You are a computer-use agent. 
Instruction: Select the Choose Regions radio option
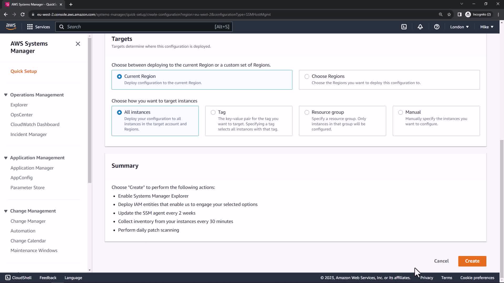tap(307, 77)
